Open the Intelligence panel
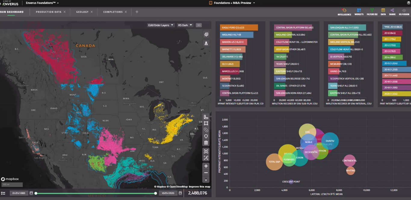The image size is (411, 200). (x=344, y=11)
